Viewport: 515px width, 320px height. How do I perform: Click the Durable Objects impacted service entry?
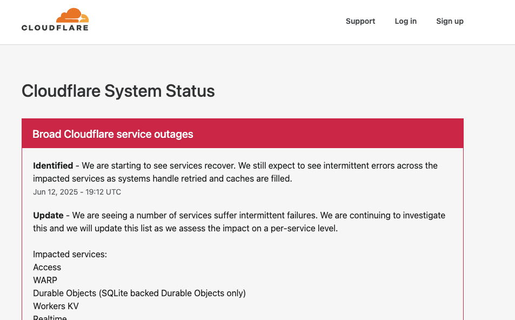click(139, 293)
